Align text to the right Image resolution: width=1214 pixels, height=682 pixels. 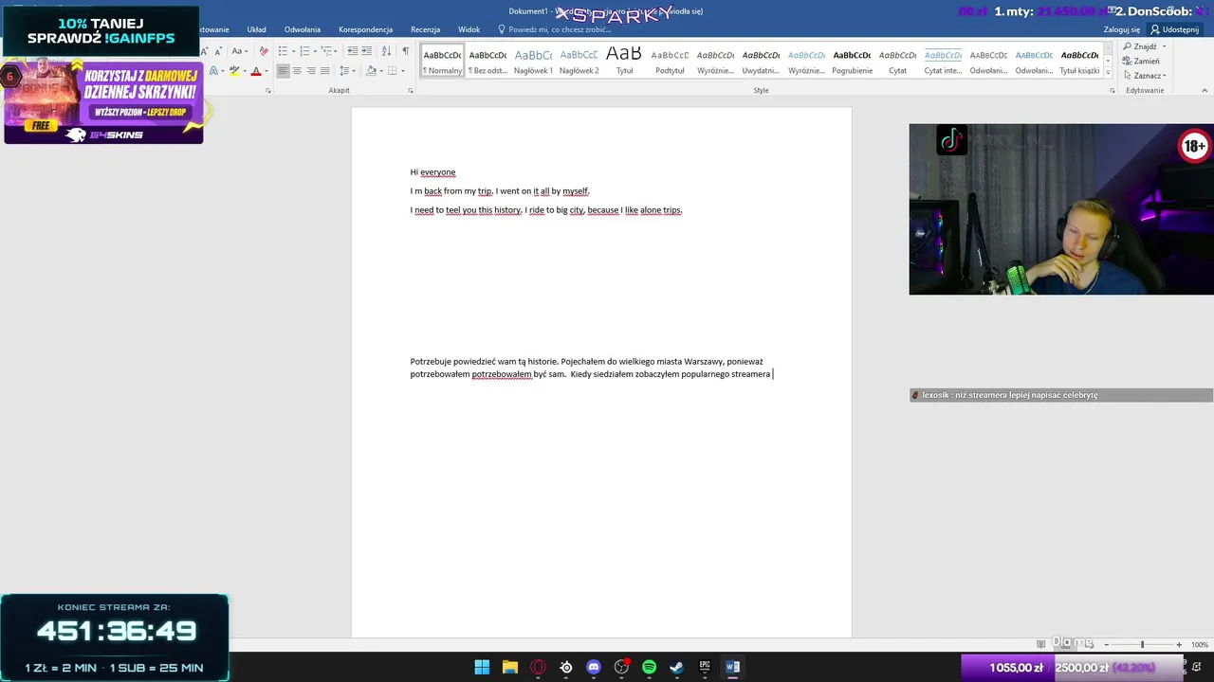pyautogui.click(x=311, y=71)
